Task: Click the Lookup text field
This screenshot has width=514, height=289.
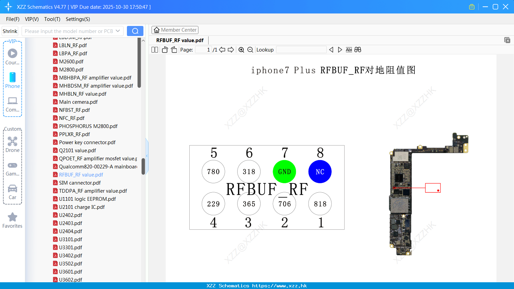Action: click(x=301, y=50)
